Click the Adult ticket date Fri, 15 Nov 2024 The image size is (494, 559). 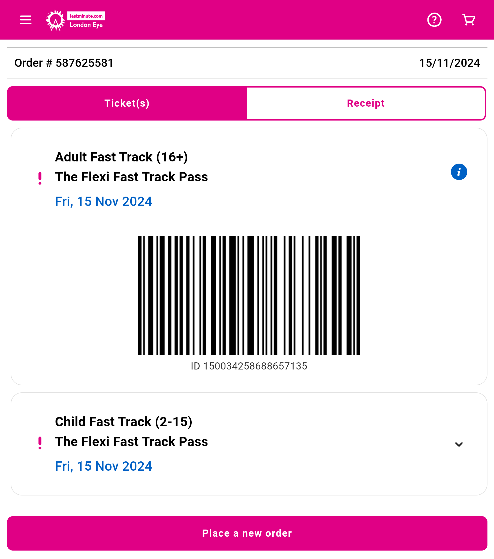103,202
